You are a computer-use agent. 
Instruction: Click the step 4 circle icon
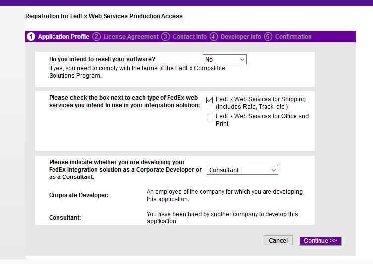coord(213,37)
